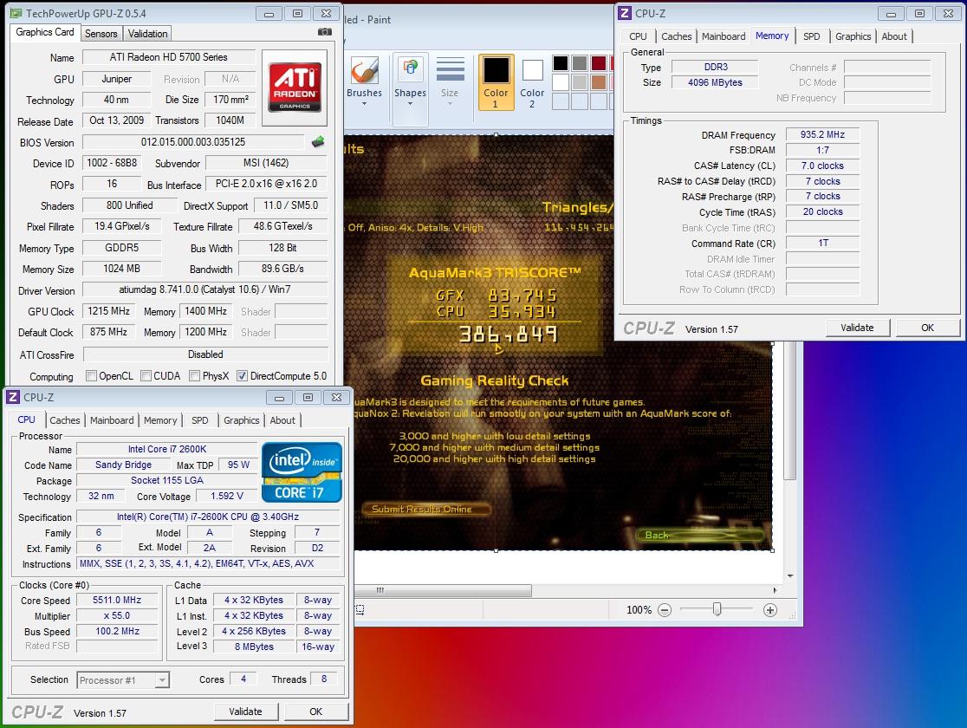Image resolution: width=967 pixels, height=728 pixels.
Task: Open About tab in CPU-Z memory window
Action: coord(893,36)
